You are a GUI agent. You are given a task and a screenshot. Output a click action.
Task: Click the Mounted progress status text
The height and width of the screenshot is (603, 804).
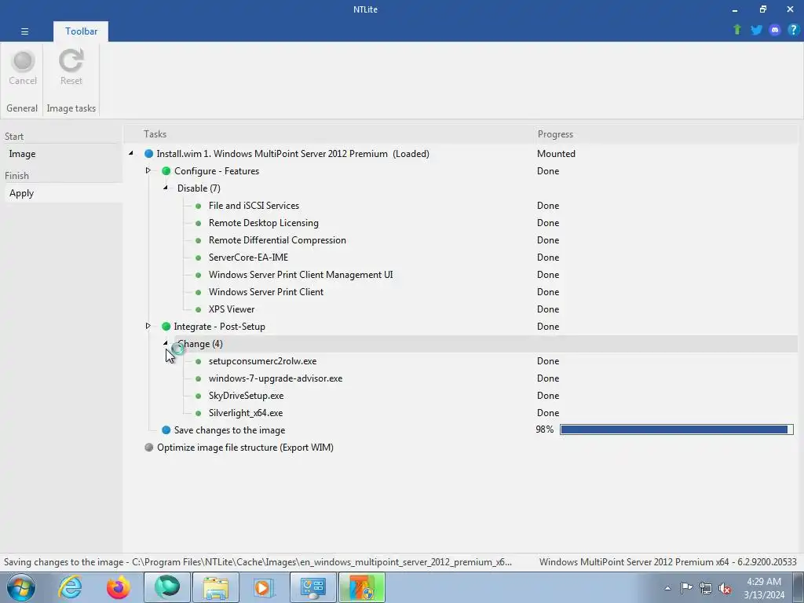[556, 154]
